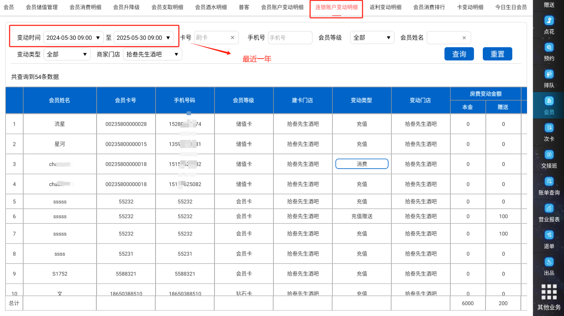
Task: Switch to the 会员酒水明细 tab
Action: click(x=211, y=7)
